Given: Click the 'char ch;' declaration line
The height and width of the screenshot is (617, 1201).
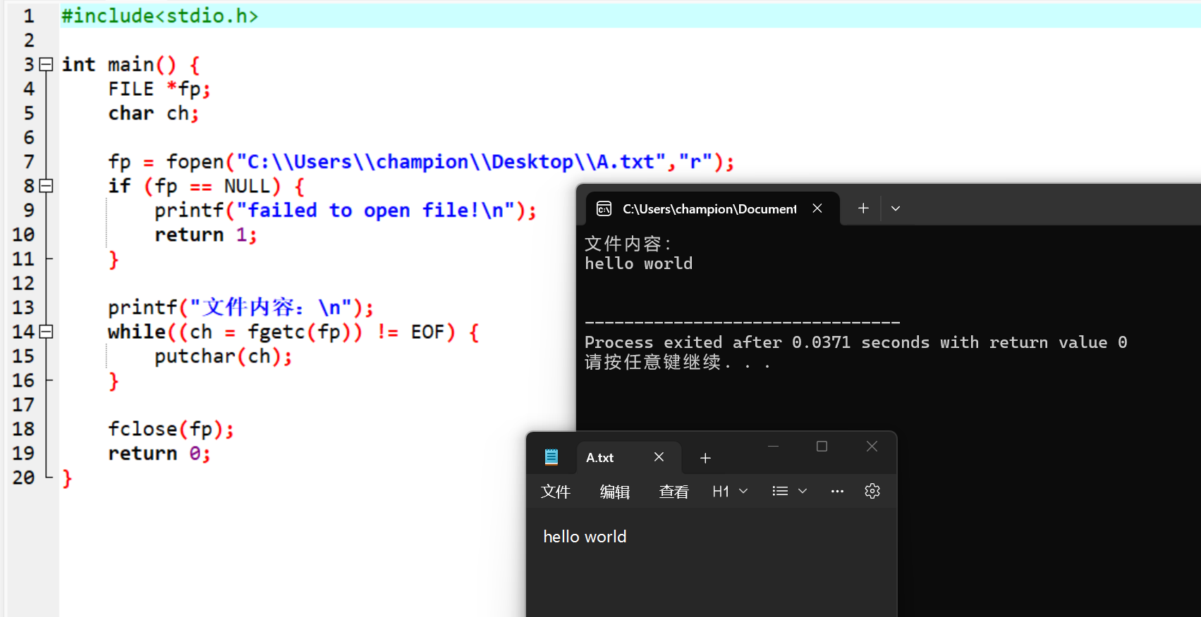Looking at the screenshot, I should [154, 113].
